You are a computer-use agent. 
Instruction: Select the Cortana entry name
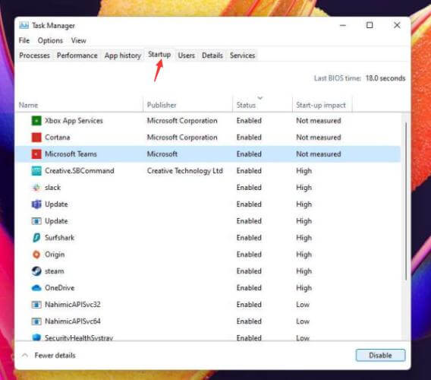[58, 137]
